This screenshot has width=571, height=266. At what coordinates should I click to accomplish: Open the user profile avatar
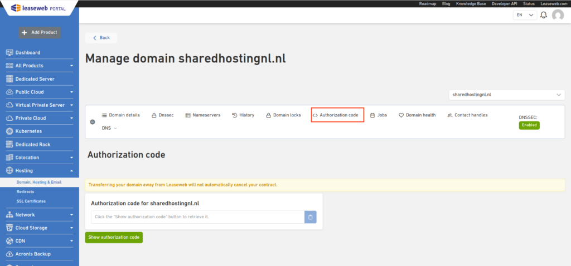558,15
